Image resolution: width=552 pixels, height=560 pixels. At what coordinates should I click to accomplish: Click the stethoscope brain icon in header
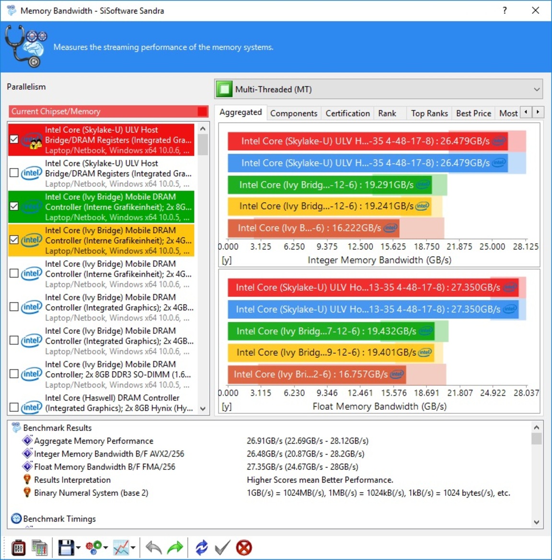(x=26, y=46)
